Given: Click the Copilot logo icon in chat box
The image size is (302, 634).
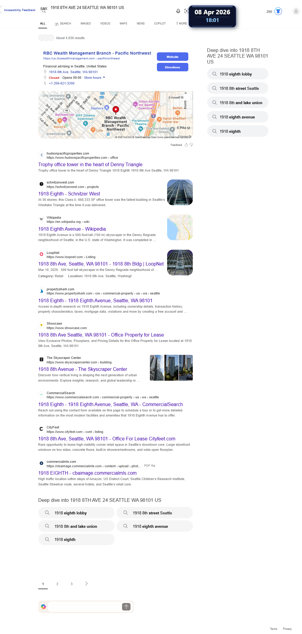Looking at the screenshot, I should pyautogui.click(x=44, y=607).
